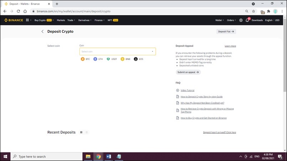Select the EOS coin shortcut
Screen dimensions: 287x161
pyautogui.click(x=139, y=59)
